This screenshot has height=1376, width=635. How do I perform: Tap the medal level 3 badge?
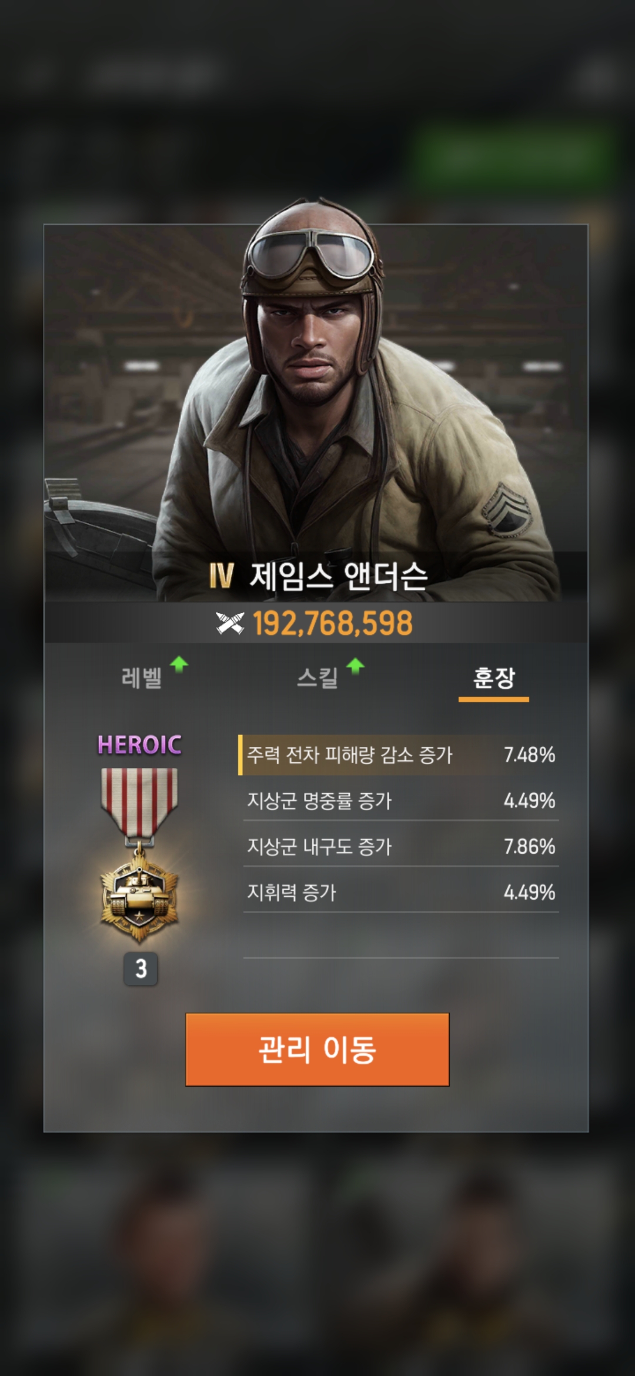coord(141,968)
